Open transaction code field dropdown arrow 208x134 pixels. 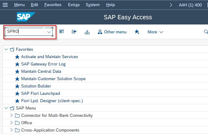coord(49,32)
